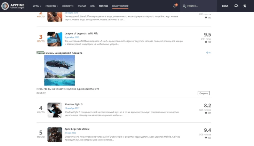
Task: Click the 4 место rank label
Action: (x=41, y=109)
